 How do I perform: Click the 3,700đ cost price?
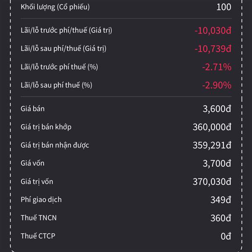coord(217,163)
